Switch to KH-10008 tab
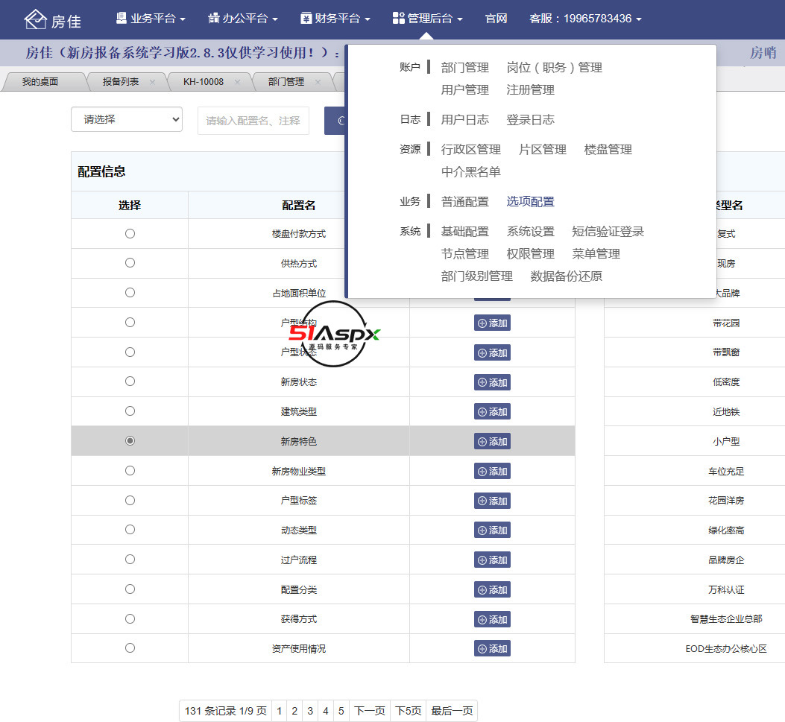Image resolution: width=785 pixels, height=722 pixels. click(204, 81)
